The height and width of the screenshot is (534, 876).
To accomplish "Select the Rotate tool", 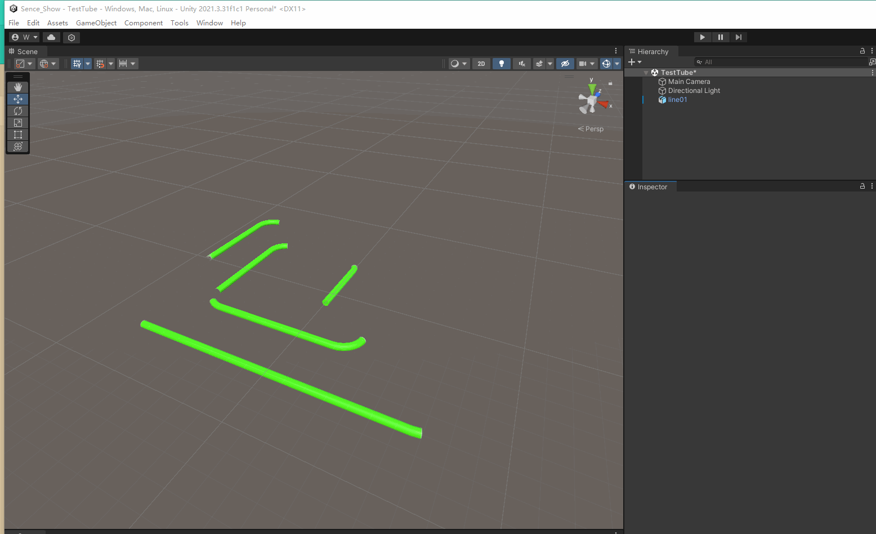I will (18, 111).
